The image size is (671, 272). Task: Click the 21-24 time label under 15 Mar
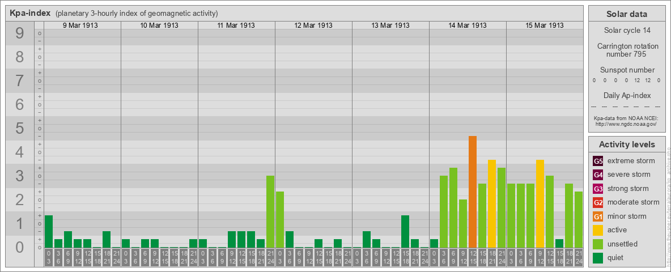point(579,257)
